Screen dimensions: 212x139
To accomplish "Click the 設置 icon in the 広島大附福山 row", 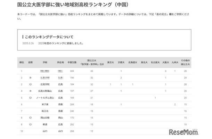I will [31, 91].
